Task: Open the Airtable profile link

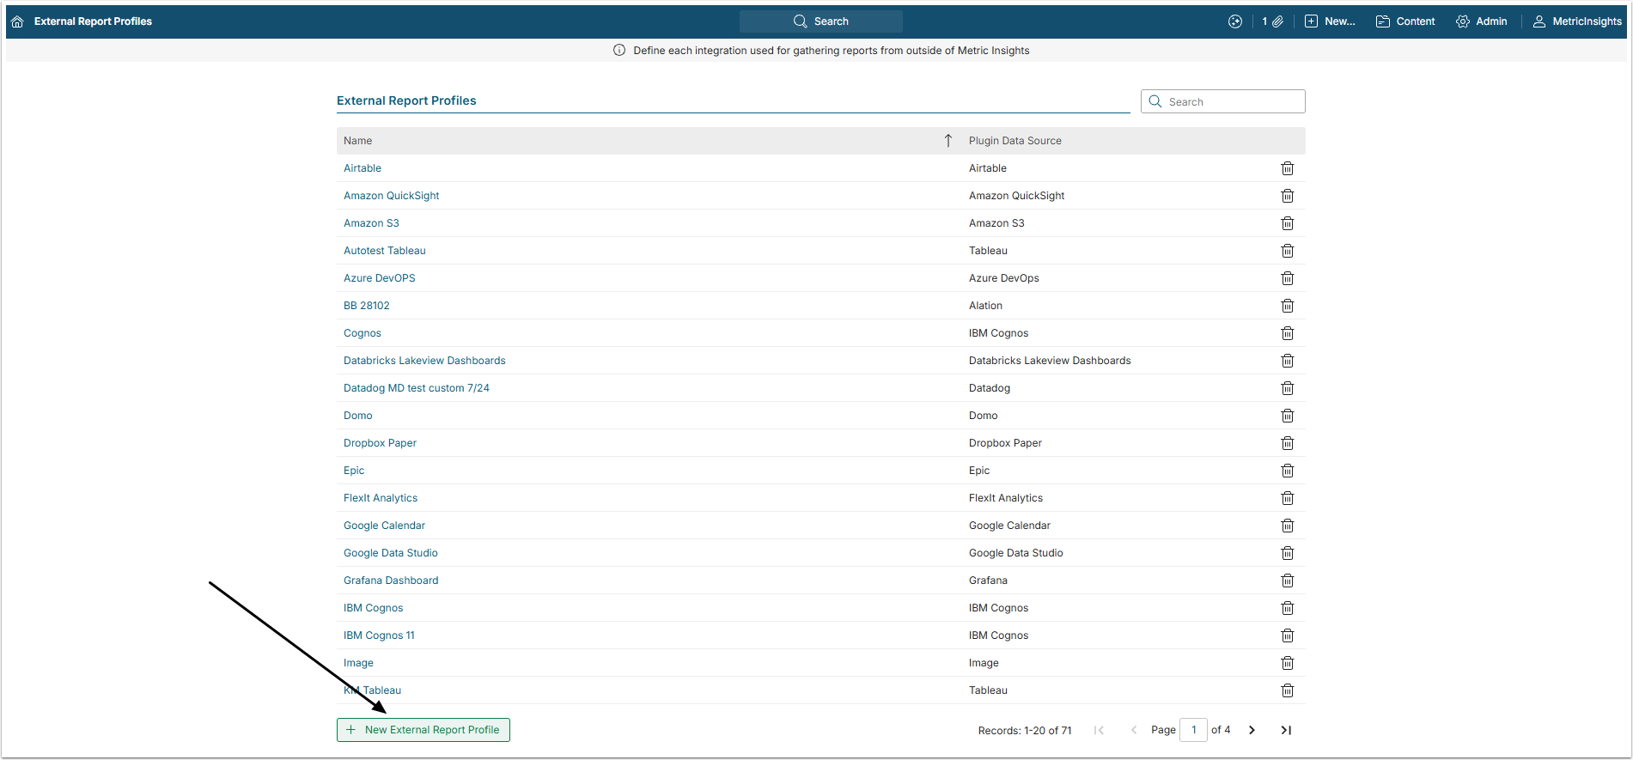Action: [x=363, y=168]
